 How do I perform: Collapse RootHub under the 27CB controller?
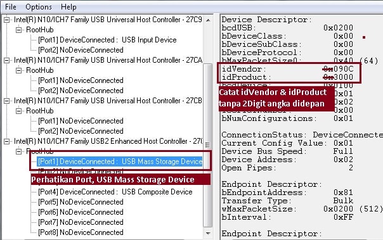18,111
